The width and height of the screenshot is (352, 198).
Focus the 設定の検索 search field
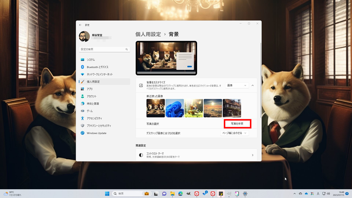(104, 49)
